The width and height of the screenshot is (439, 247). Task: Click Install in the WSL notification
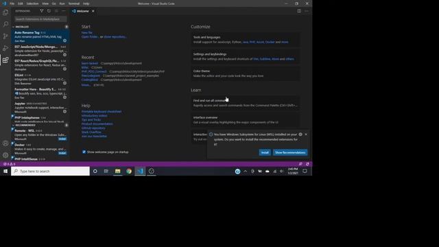(265, 152)
